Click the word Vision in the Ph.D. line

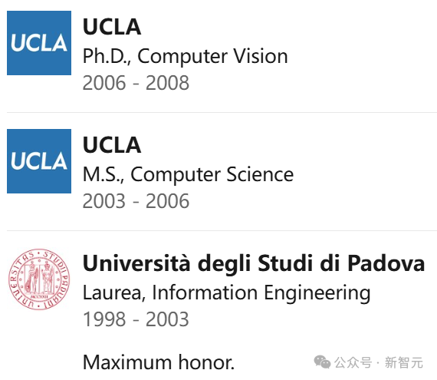pyautogui.click(x=261, y=56)
